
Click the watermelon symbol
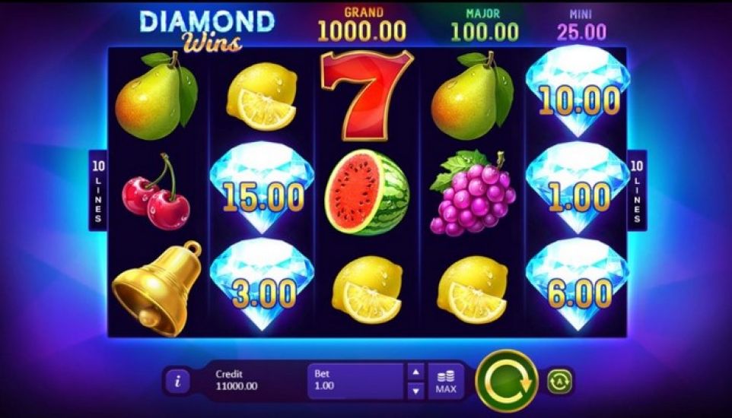pyautogui.click(x=367, y=193)
